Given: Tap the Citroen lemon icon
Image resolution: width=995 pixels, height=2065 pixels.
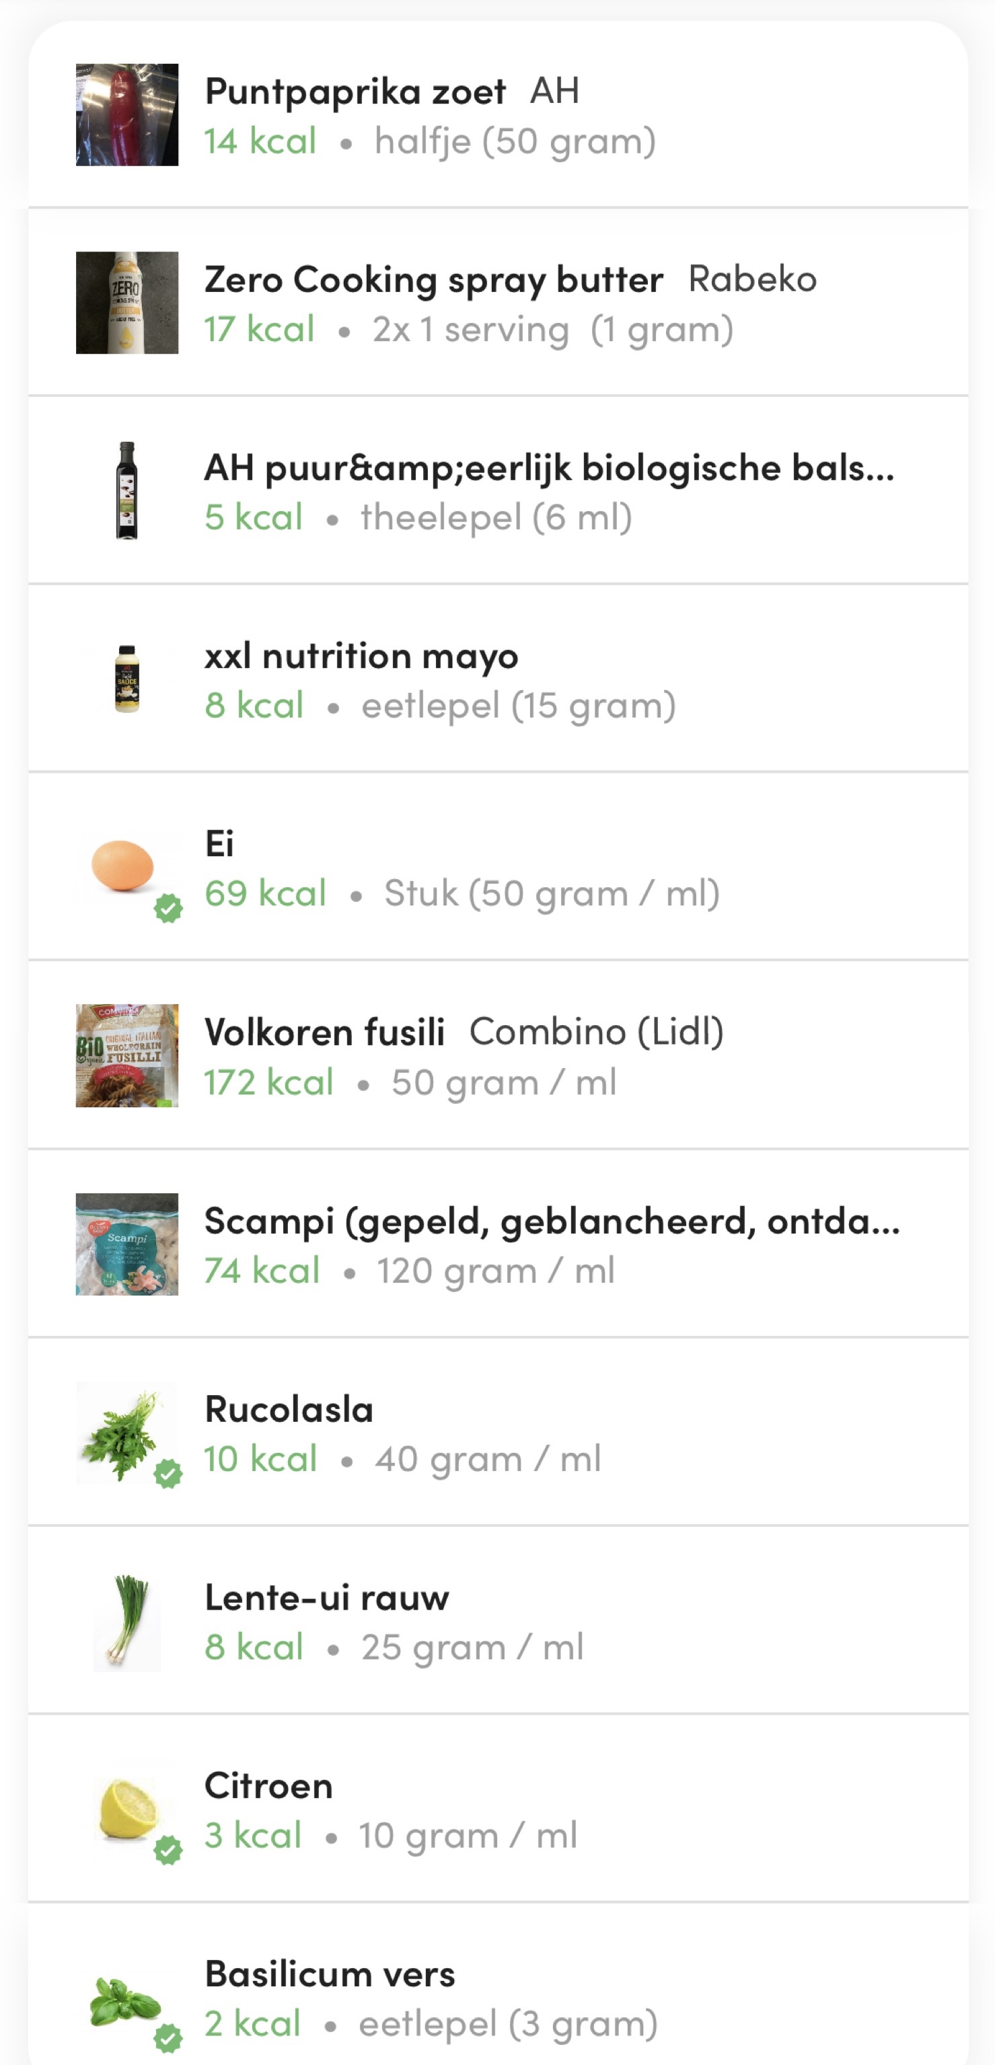Looking at the screenshot, I should [x=126, y=1809].
